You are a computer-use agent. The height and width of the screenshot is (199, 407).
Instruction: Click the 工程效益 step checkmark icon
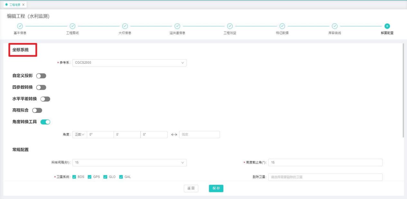[230, 26]
